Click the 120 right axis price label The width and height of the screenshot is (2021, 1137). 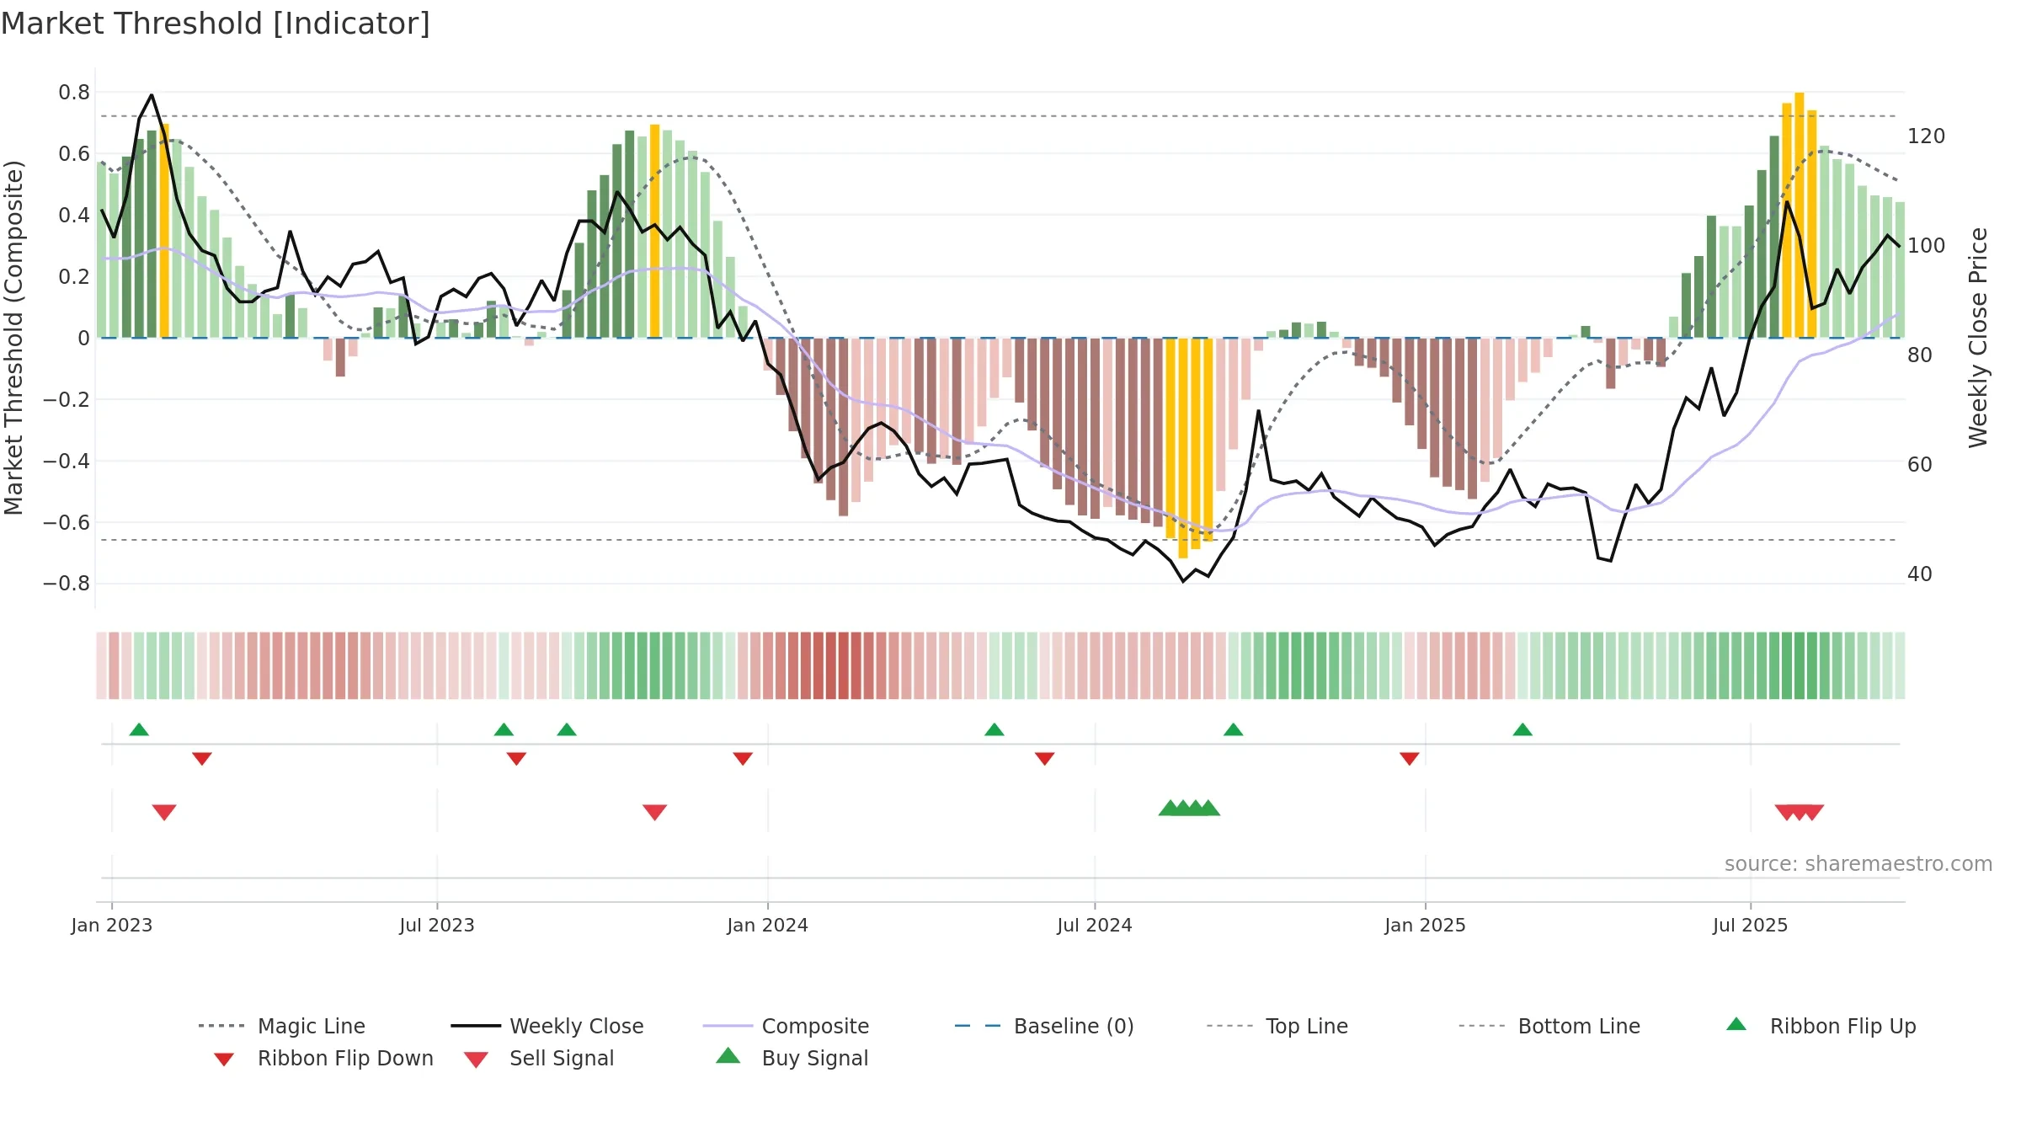[x=1927, y=136]
